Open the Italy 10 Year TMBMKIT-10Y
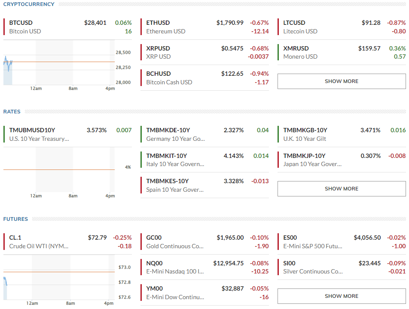The height and width of the screenshot is (309, 409). (x=167, y=156)
